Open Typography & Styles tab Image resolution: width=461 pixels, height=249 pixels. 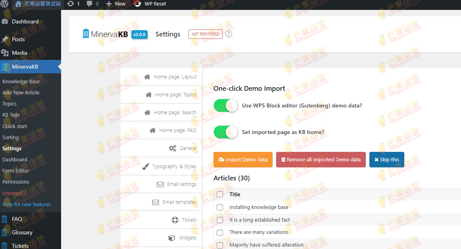point(161,167)
